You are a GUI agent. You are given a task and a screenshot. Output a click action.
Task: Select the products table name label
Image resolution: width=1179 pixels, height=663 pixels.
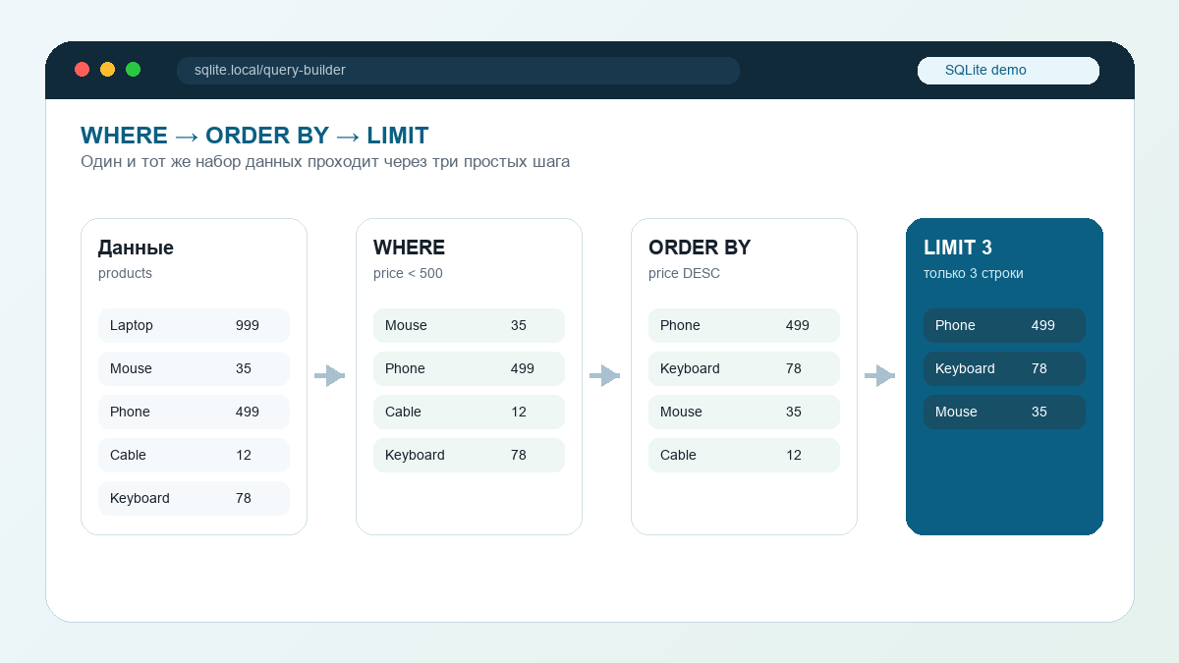(125, 273)
